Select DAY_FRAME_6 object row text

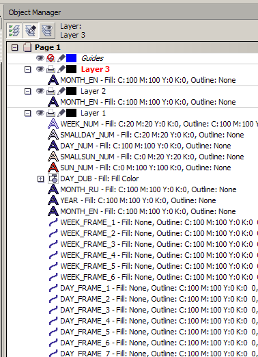(x=159, y=343)
